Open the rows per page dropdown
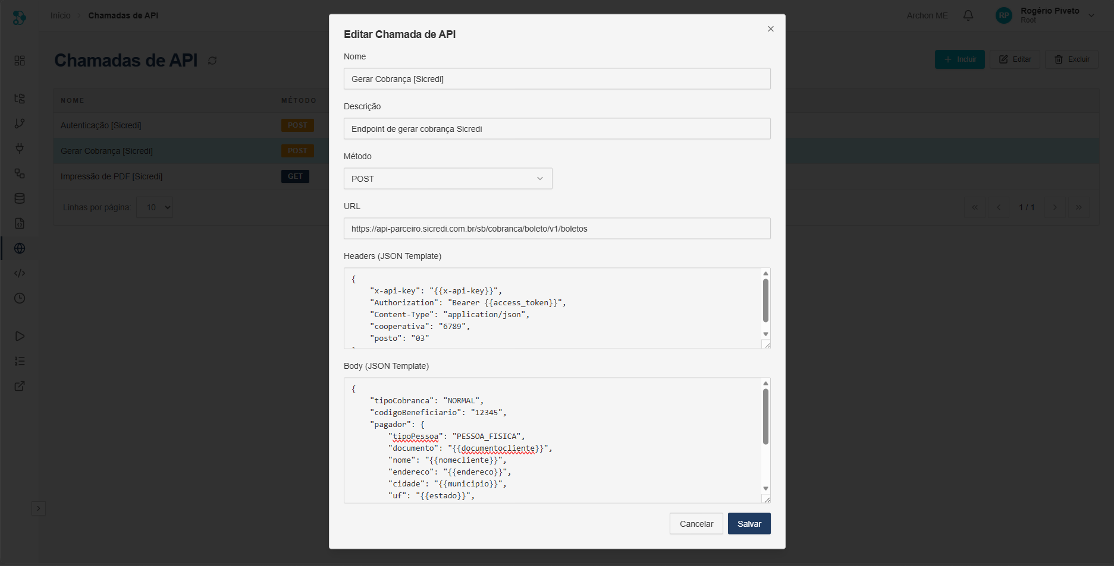Screen dimensions: 1114x566 (155, 207)
